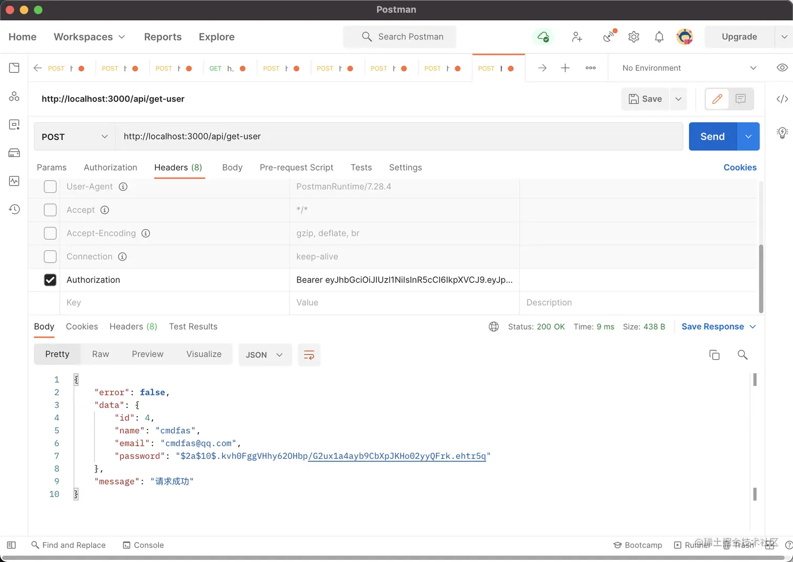The width and height of the screenshot is (793, 562).
Task: Open the Mock Servers sidebar icon
Action: tap(14, 153)
